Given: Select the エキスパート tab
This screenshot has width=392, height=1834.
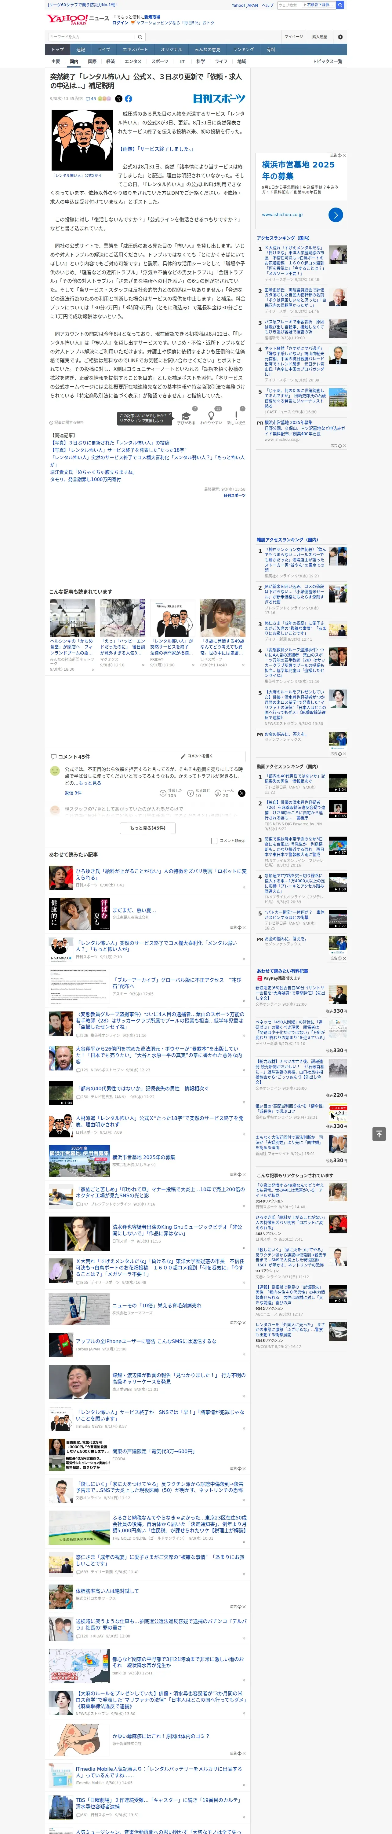Looking at the screenshot, I should point(135,50).
